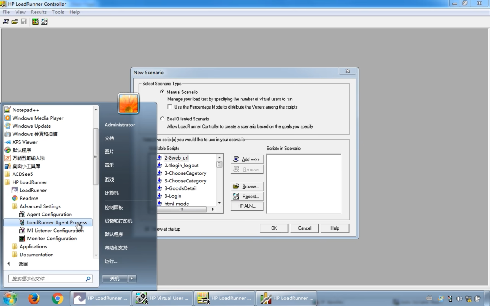Click the Start menu programs list down scroll arrow
490x306 pixels.
point(96,255)
